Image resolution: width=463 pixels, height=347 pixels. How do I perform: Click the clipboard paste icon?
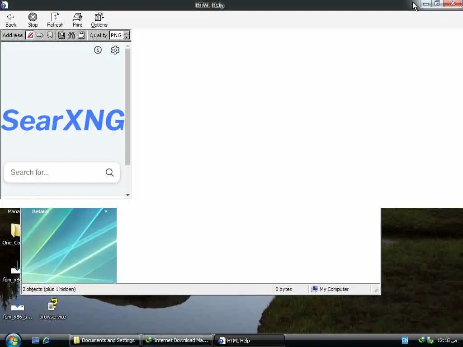click(x=81, y=35)
